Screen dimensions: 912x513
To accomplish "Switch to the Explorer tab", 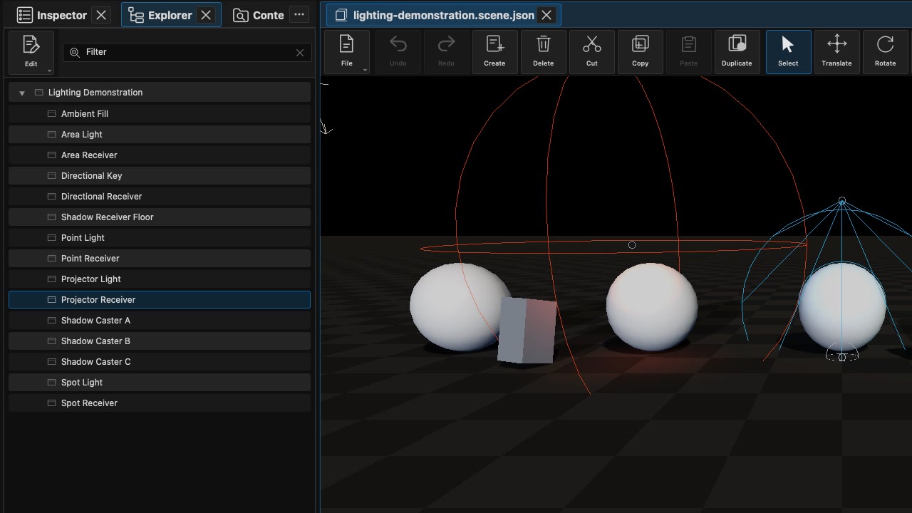I will click(x=171, y=15).
